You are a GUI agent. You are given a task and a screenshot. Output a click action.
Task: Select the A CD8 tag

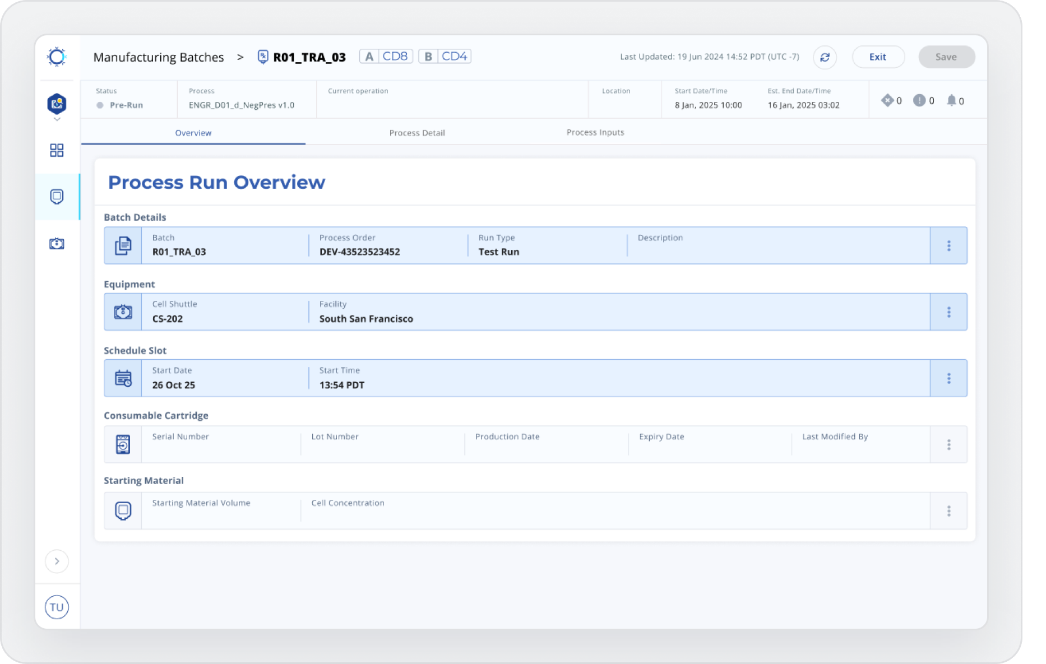(386, 57)
